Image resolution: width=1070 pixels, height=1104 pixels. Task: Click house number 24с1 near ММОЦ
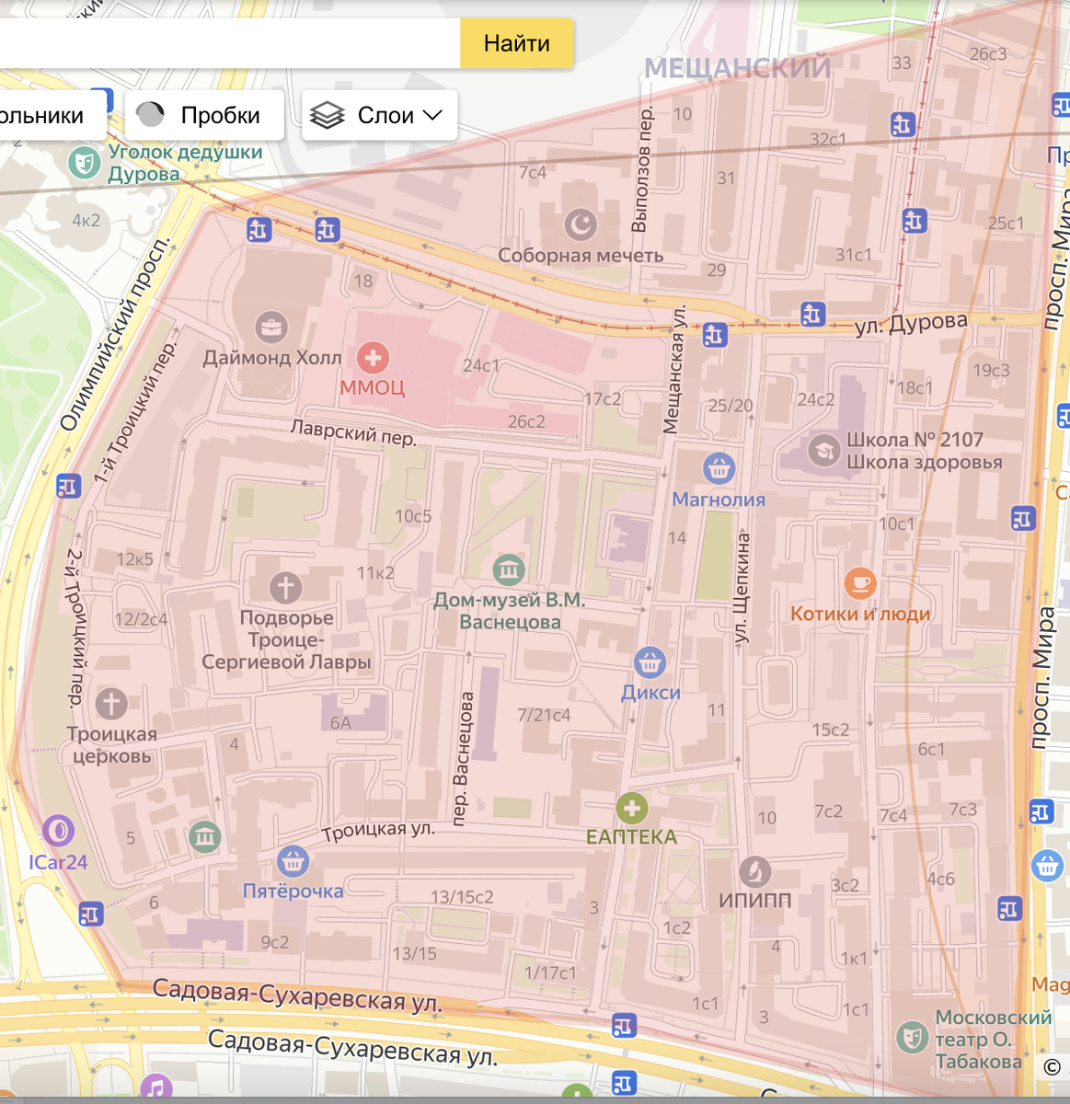(481, 365)
